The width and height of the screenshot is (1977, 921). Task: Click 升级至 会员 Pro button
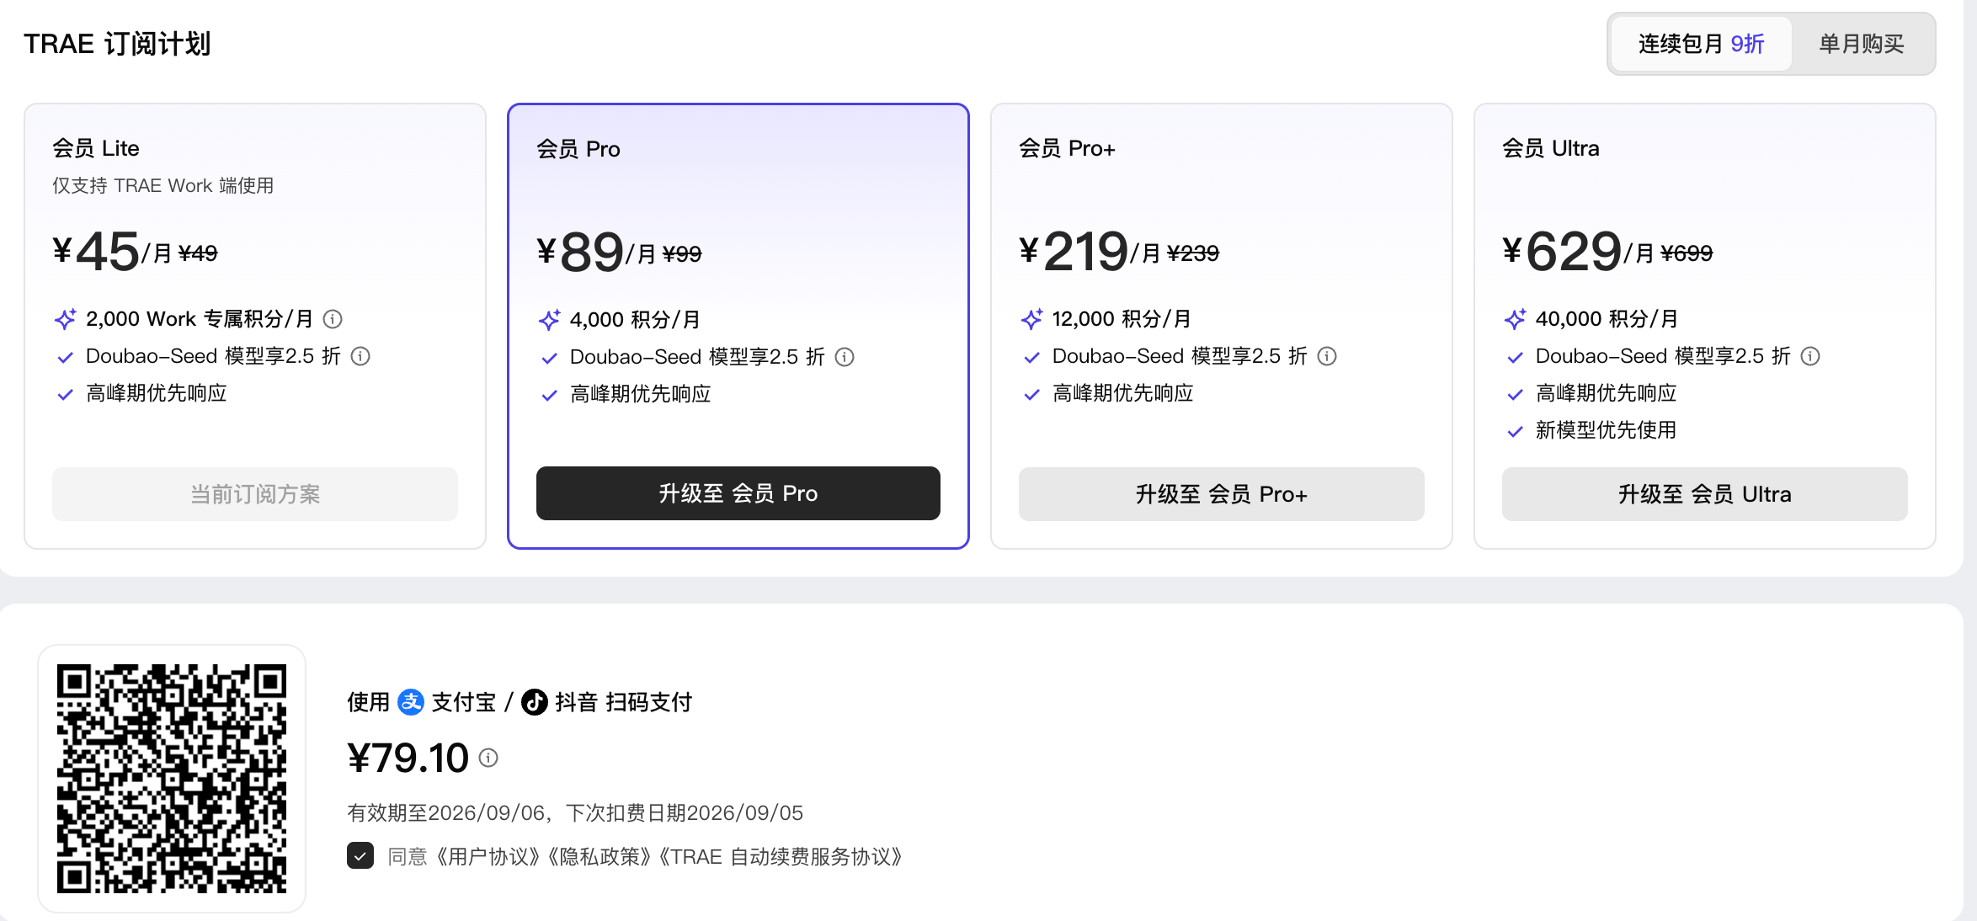[738, 493]
